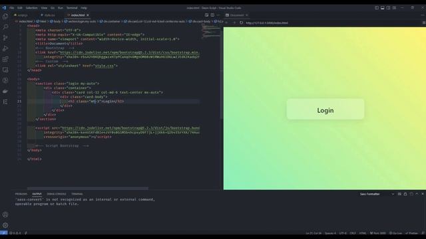Toggle panel layout button in title bar
426x239 pixels.
[382, 8]
